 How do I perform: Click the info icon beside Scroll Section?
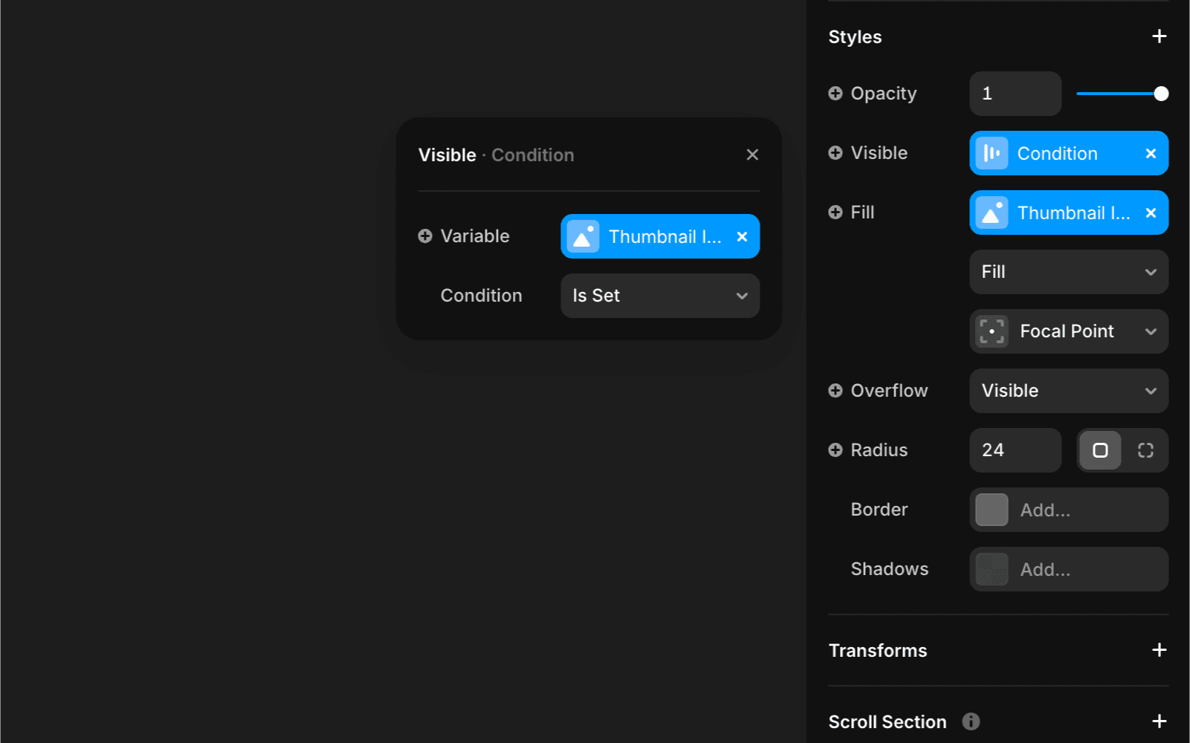click(x=970, y=720)
